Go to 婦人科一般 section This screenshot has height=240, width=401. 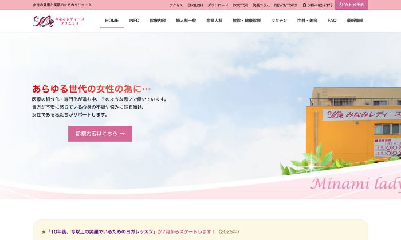pos(186,21)
